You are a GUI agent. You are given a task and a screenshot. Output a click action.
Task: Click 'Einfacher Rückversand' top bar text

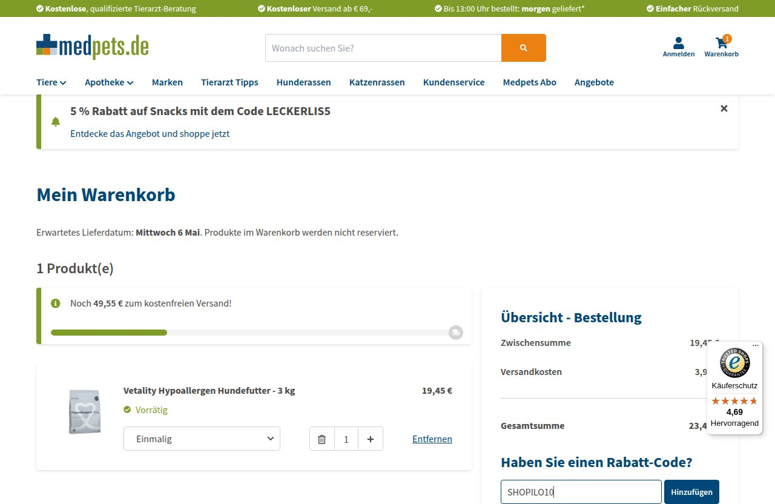pyautogui.click(x=697, y=8)
